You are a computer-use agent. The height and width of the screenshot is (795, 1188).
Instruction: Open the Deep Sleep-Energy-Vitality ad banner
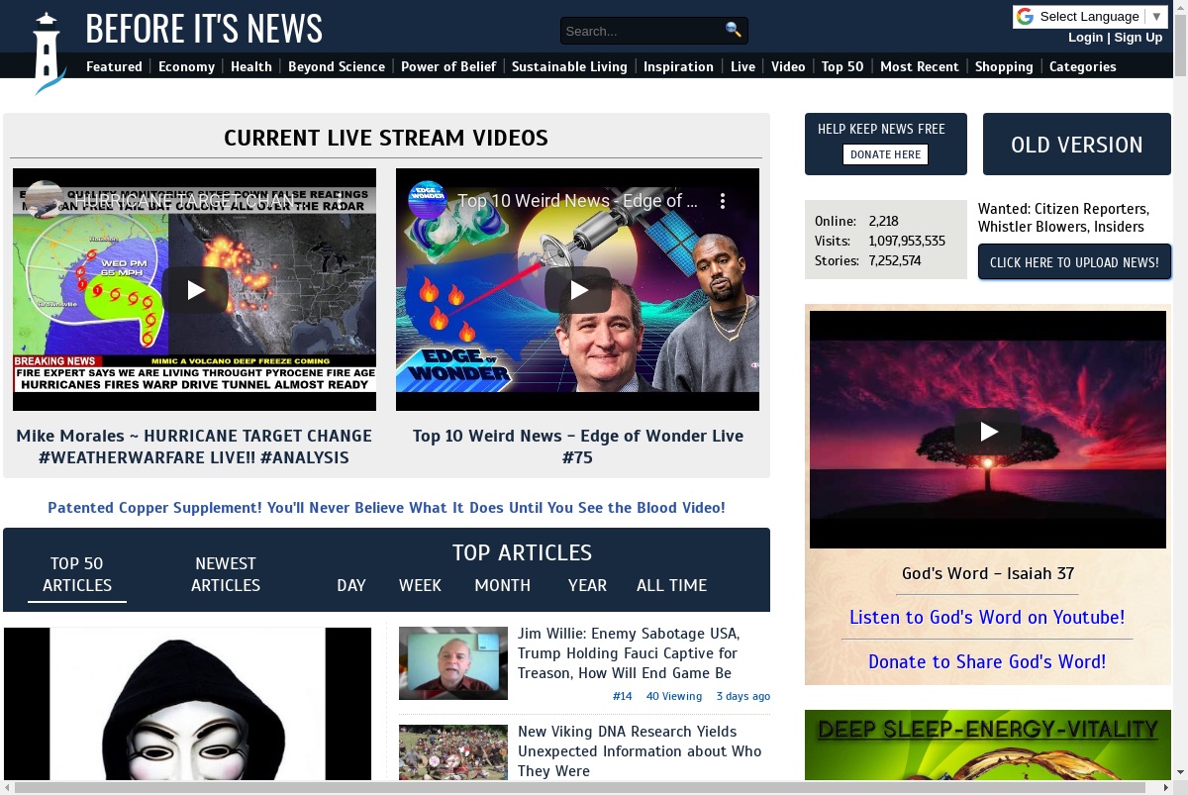click(x=988, y=745)
